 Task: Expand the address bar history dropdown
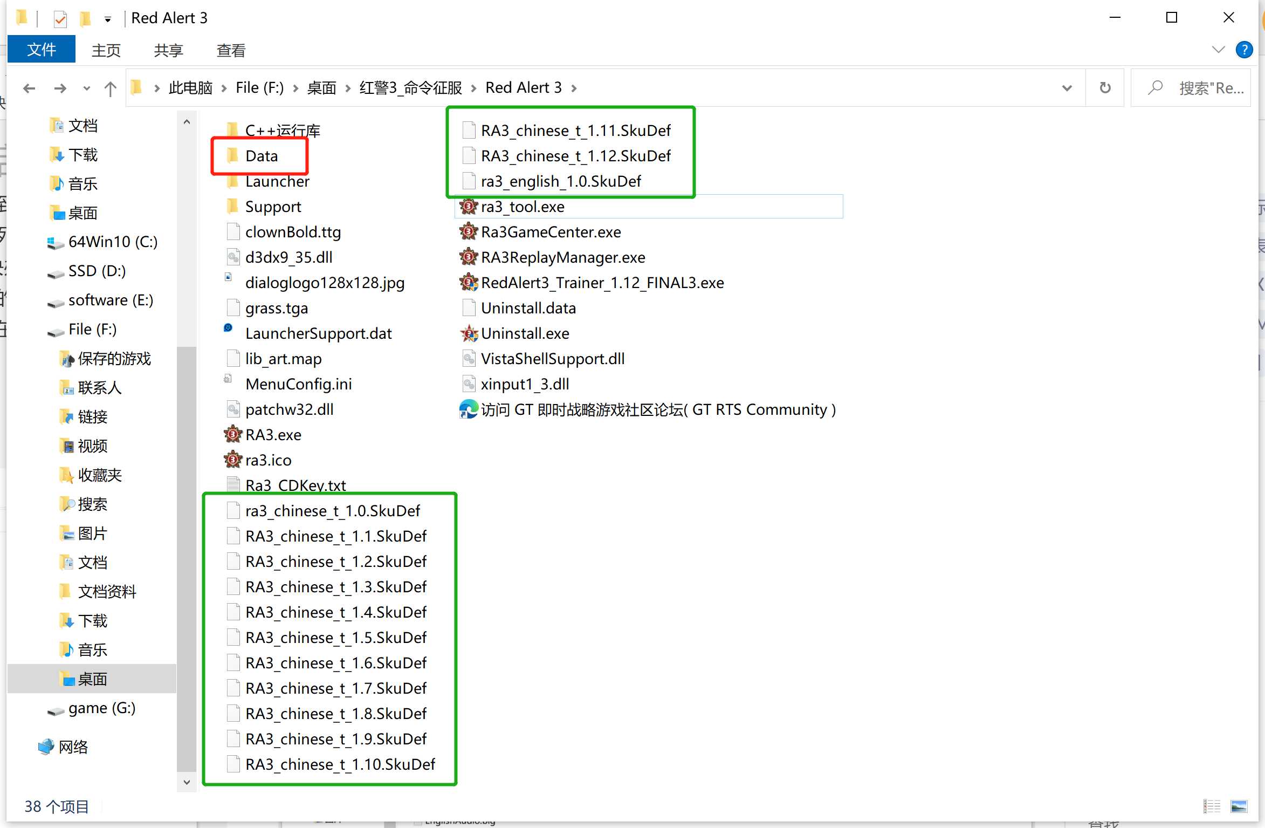tap(1067, 87)
